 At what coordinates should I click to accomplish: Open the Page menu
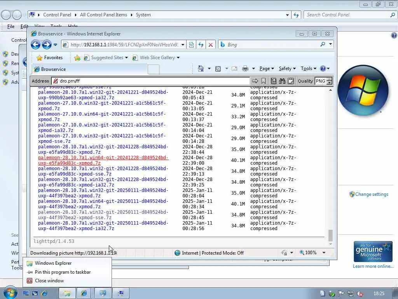pyautogui.click(x=267, y=69)
